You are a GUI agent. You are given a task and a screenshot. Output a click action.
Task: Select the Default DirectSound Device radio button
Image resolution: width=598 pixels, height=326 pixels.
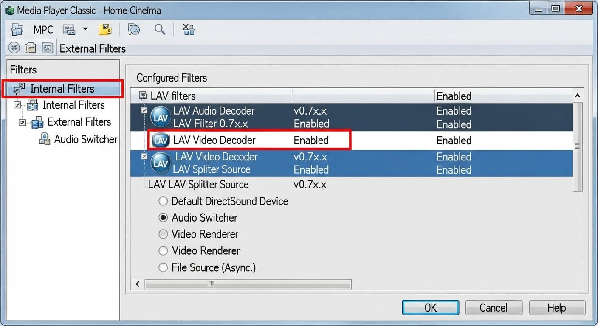click(x=163, y=201)
